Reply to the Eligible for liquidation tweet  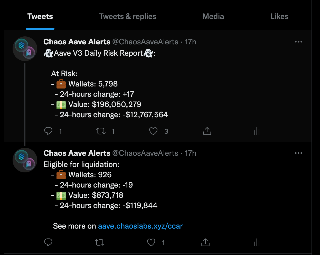tap(48, 242)
